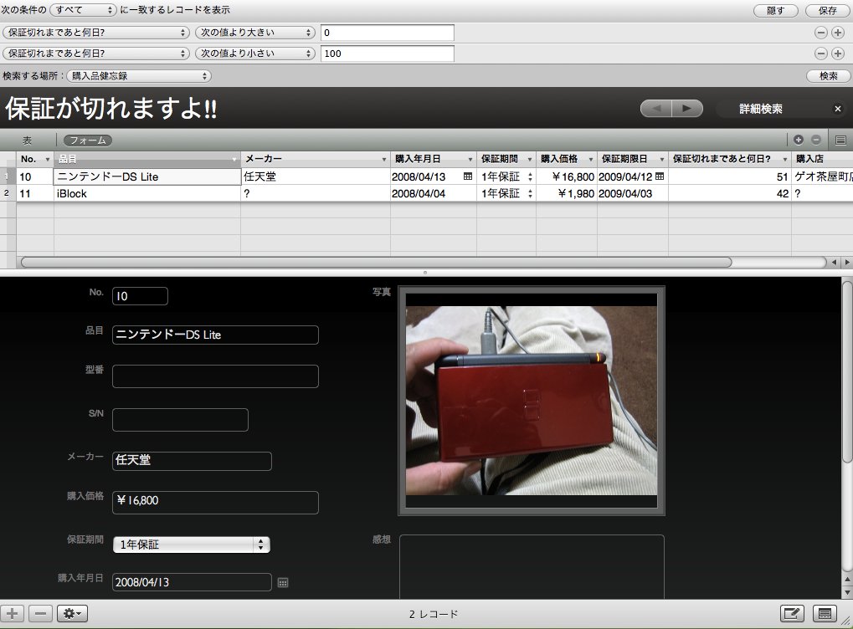Click the form 品目 field ニンテンドーDS Lite
The height and width of the screenshot is (629, 853).
[x=215, y=335]
